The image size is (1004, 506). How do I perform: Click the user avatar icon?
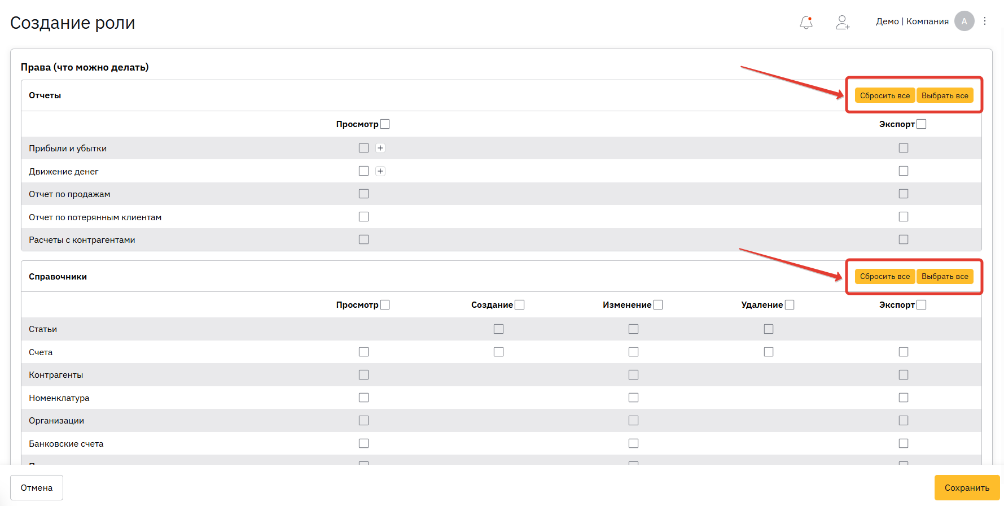click(x=964, y=21)
